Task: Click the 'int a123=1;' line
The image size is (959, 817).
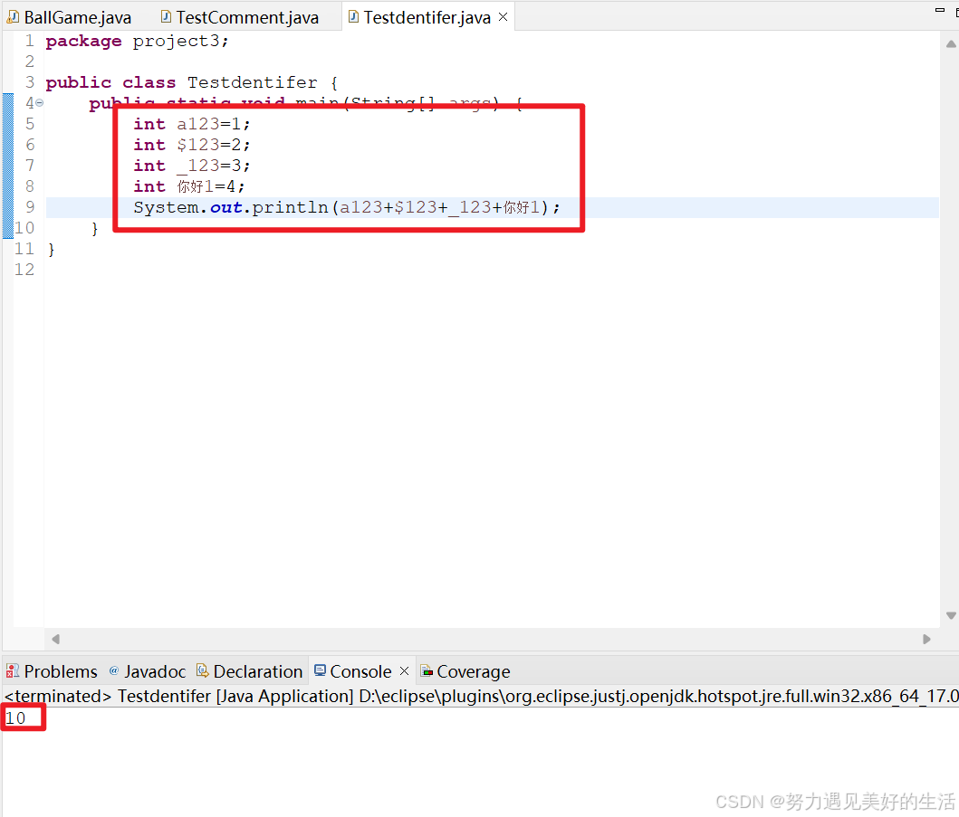Action: point(192,124)
